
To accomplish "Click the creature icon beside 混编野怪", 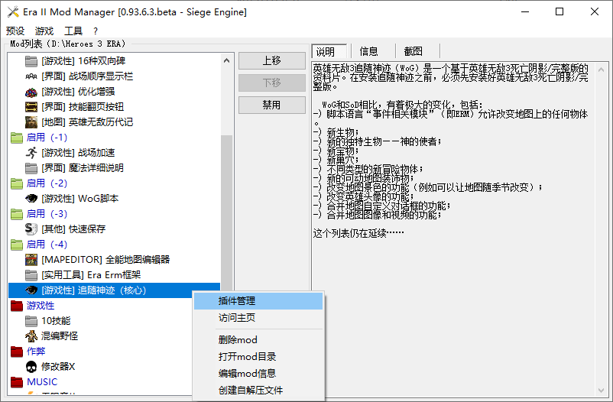I will tap(31, 336).
